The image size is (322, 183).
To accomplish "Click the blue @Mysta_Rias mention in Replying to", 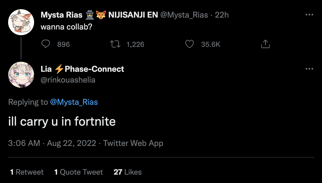I will pos(74,102).
